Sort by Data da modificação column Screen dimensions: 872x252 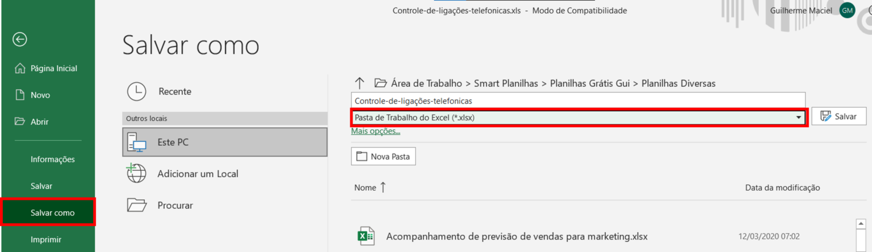[782, 187]
